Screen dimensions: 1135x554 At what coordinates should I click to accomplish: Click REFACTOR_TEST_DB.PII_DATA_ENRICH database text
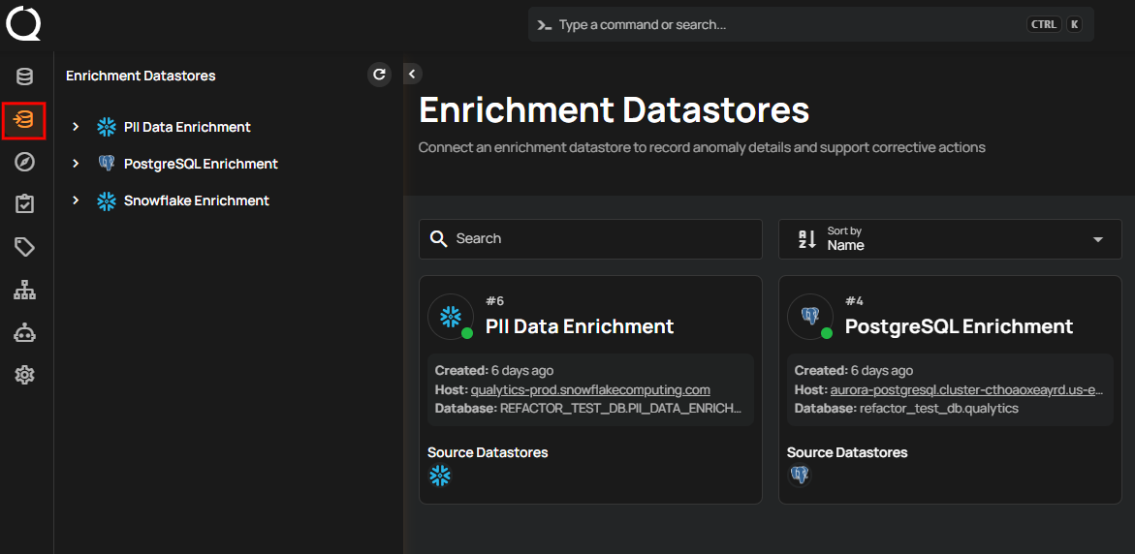620,409
